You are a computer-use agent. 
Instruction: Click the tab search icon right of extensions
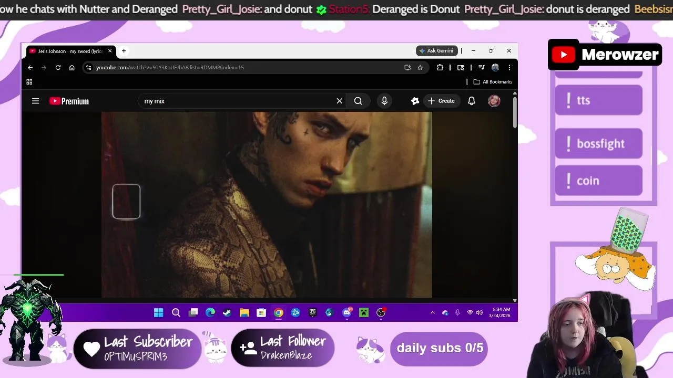[x=461, y=67]
